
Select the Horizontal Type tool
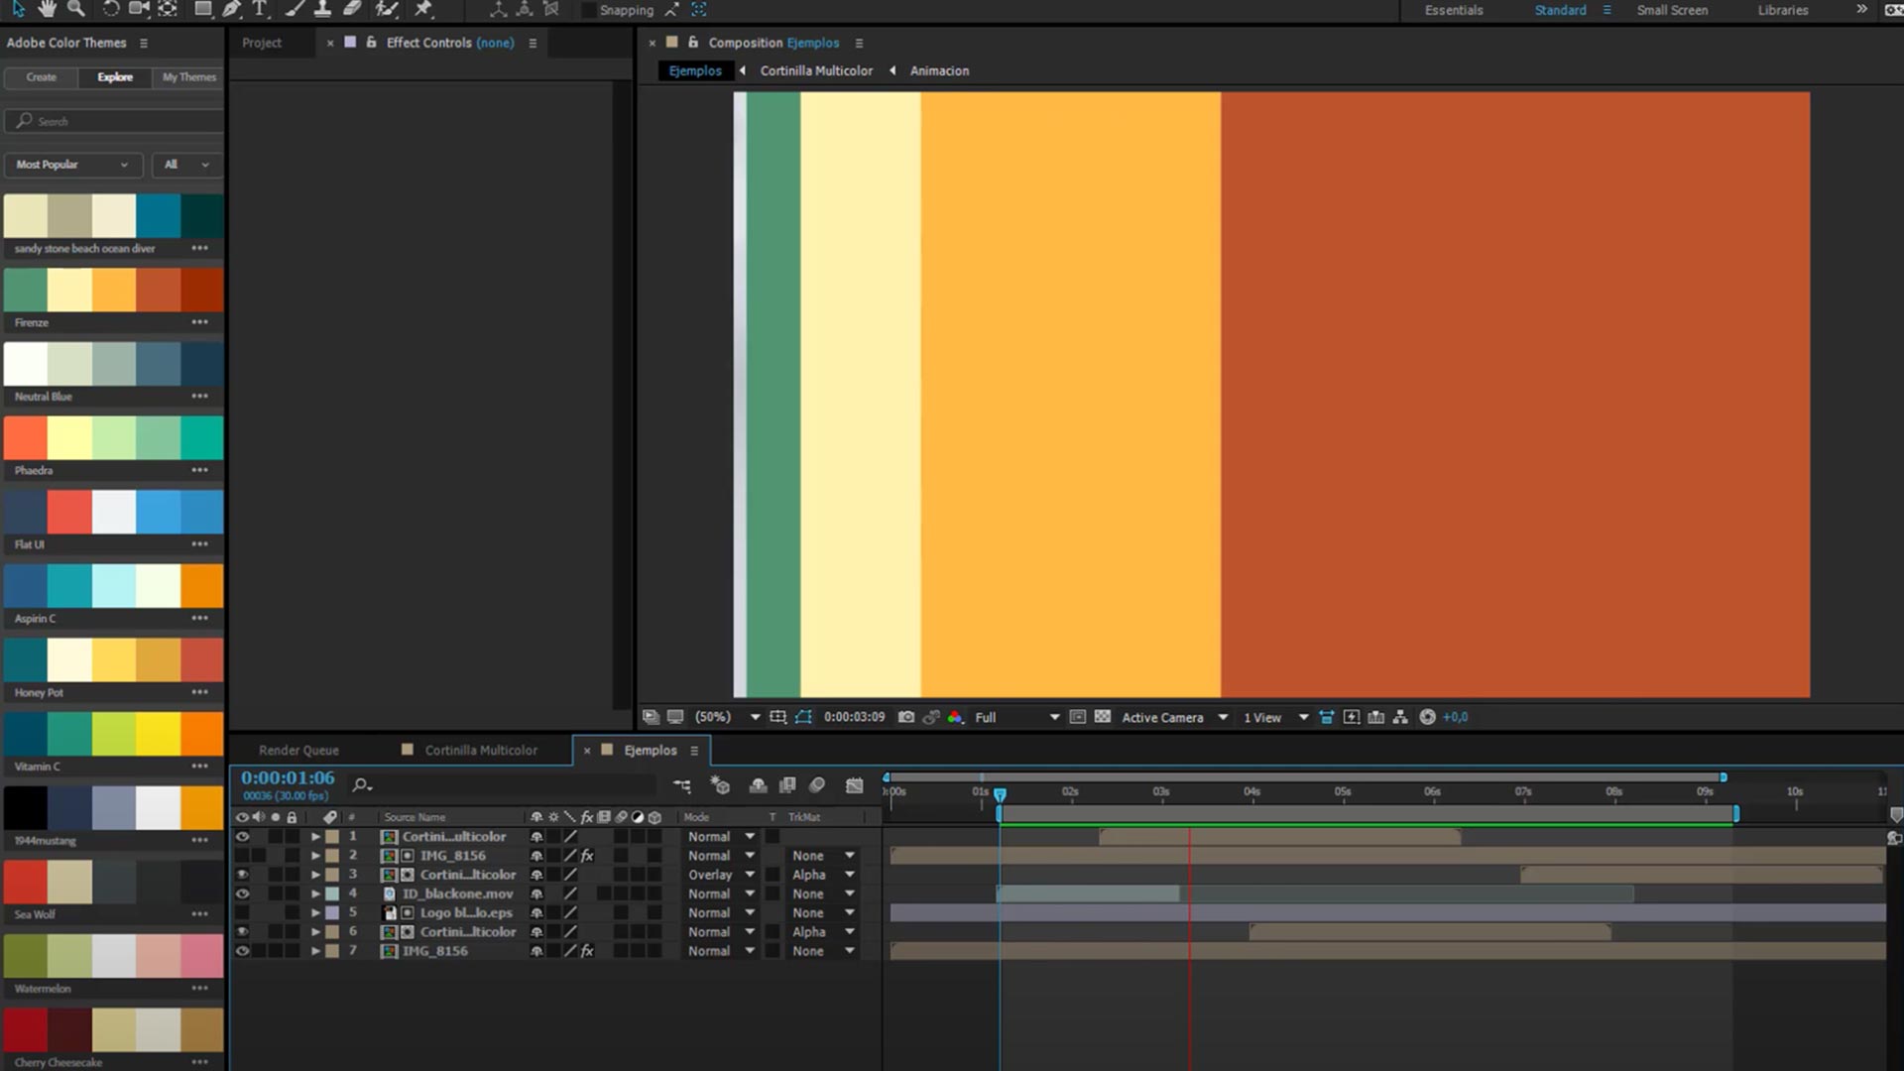point(260,9)
